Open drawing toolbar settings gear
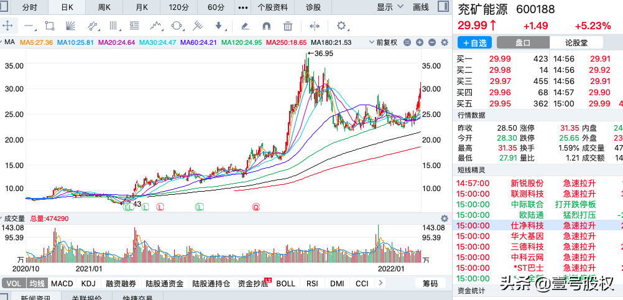This screenshot has width=623, height=300. pyautogui.click(x=341, y=26)
